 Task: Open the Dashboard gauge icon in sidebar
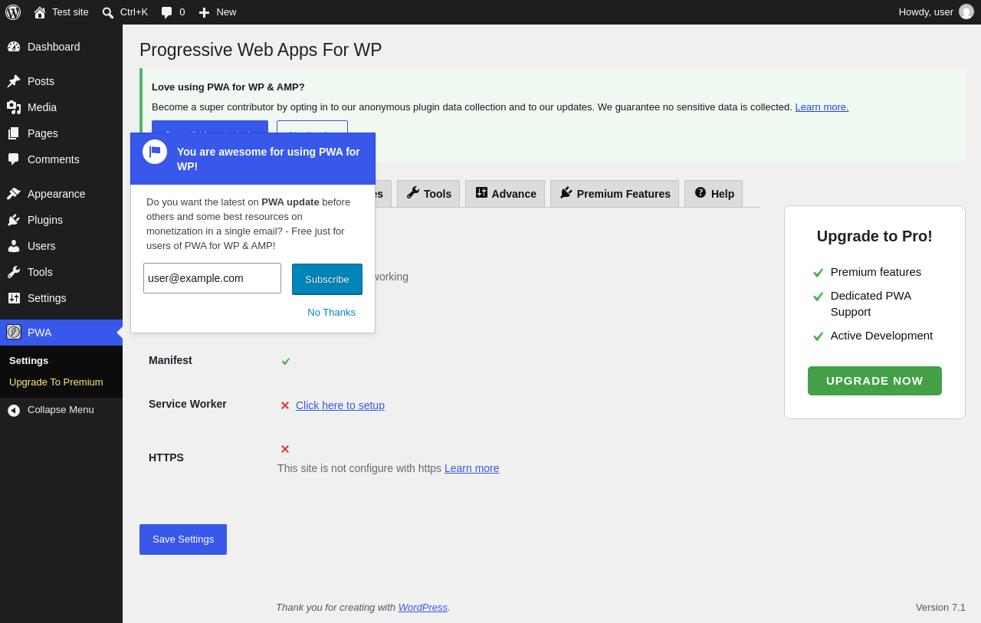pyautogui.click(x=14, y=47)
